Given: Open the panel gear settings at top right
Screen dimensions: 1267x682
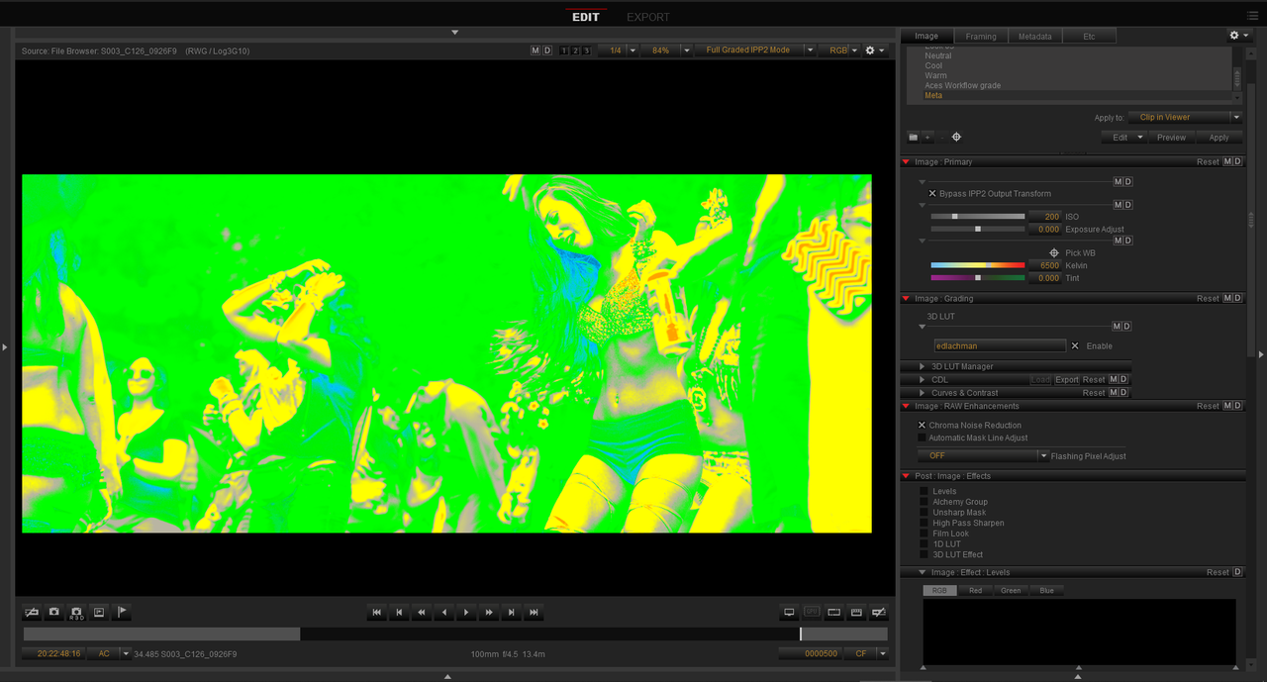Looking at the screenshot, I should tap(1238, 36).
